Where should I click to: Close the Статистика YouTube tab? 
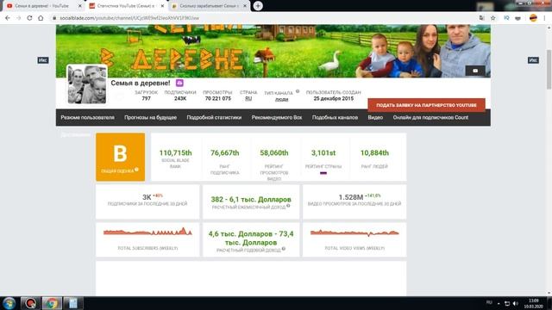162,6
